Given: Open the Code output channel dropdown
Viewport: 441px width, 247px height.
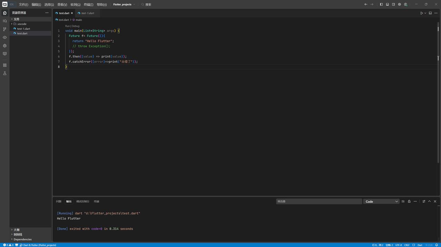Looking at the screenshot, I should click(x=381, y=201).
